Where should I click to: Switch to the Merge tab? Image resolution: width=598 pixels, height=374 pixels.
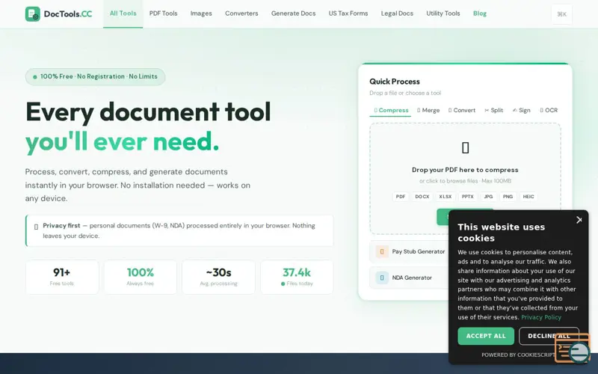click(x=428, y=110)
